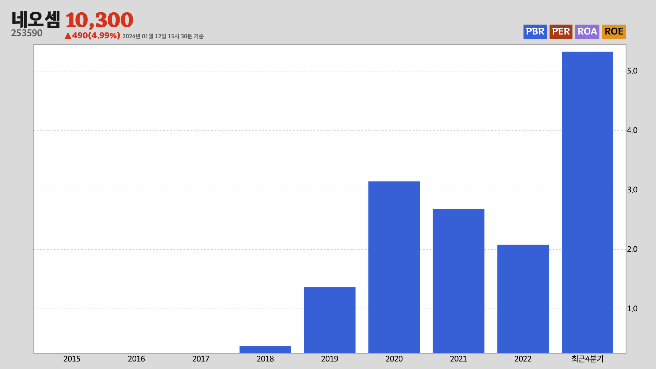Viewport: 656px width, 369px height.
Task: Click the 2020 PBR bar
Action: click(394, 267)
